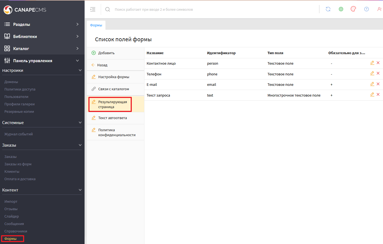Open the palette theme icon
Screen dimensions: 383x244
(x=353, y=9)
